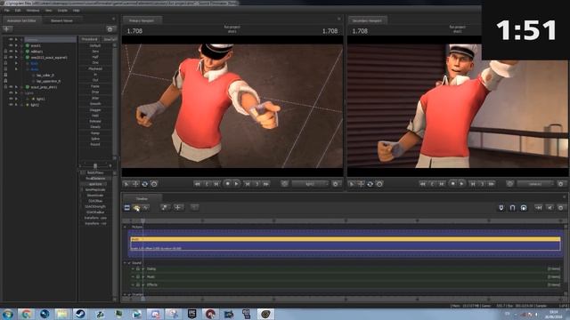Open the Primary Viewport camera dropdown
The width and height of the screenshot is (570, 320).
click(311, 184)
